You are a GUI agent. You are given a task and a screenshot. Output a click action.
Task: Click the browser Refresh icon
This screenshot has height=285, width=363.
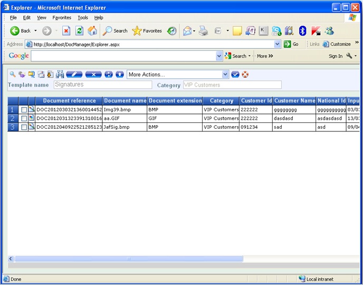tap(79, 31)
